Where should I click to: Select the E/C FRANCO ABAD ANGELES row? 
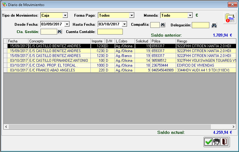tap(120, 70)
